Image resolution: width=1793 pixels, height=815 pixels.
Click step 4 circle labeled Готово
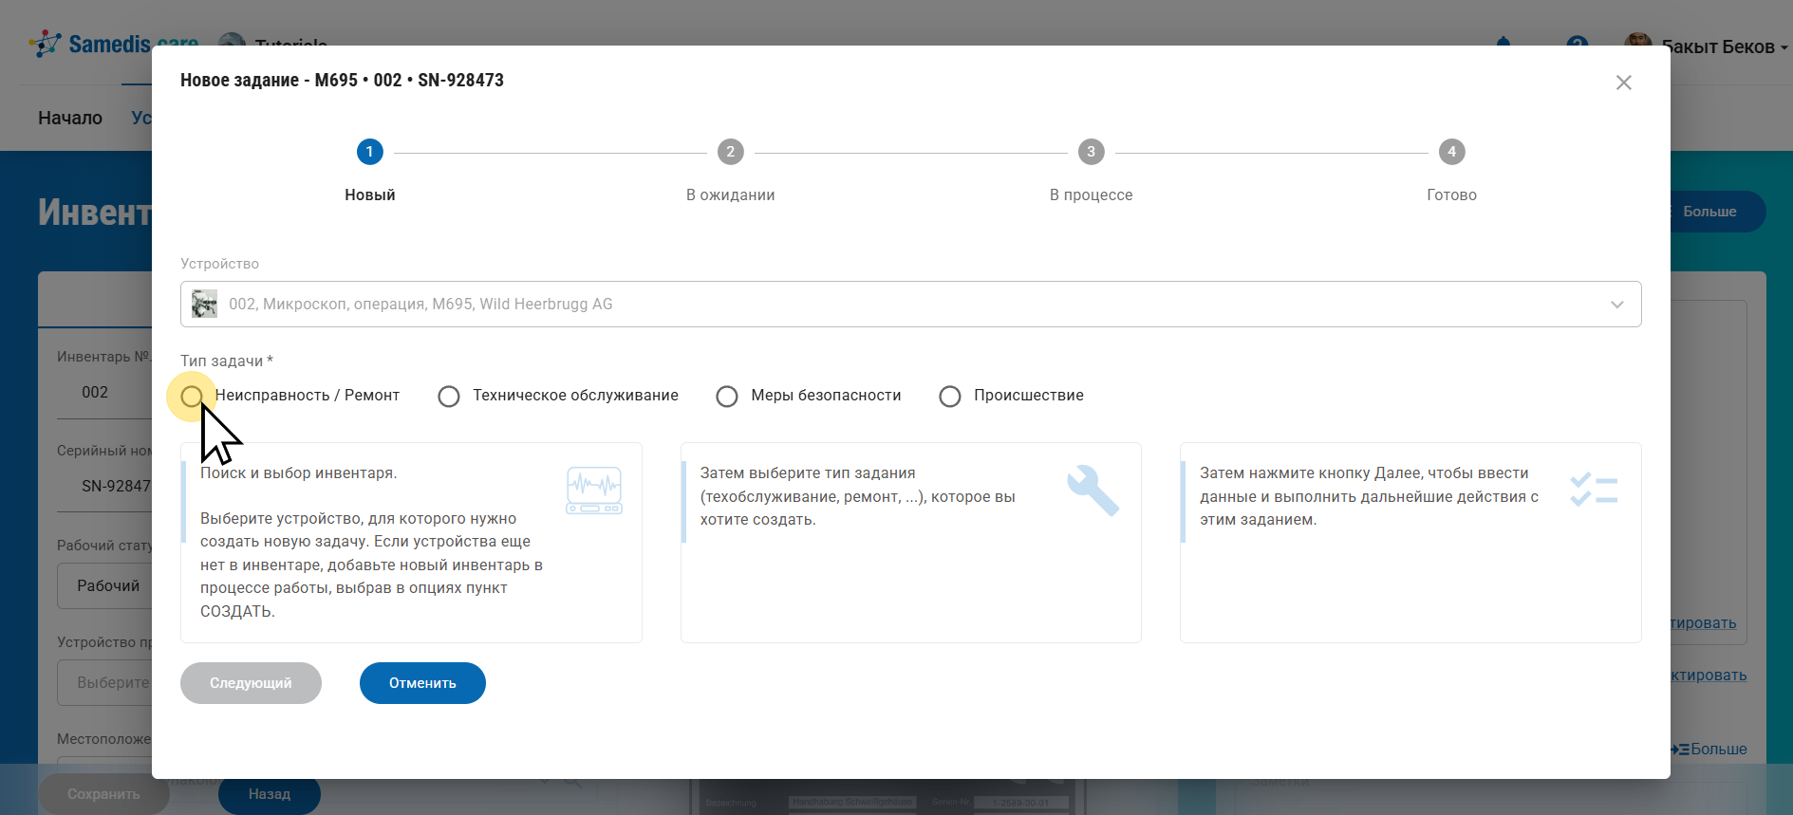[1451, 152]
